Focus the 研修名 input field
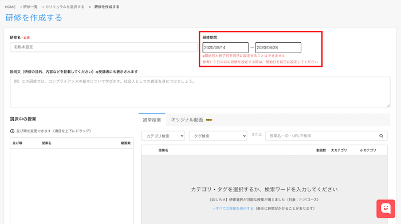401x224 pixels. tap(104, 47)
